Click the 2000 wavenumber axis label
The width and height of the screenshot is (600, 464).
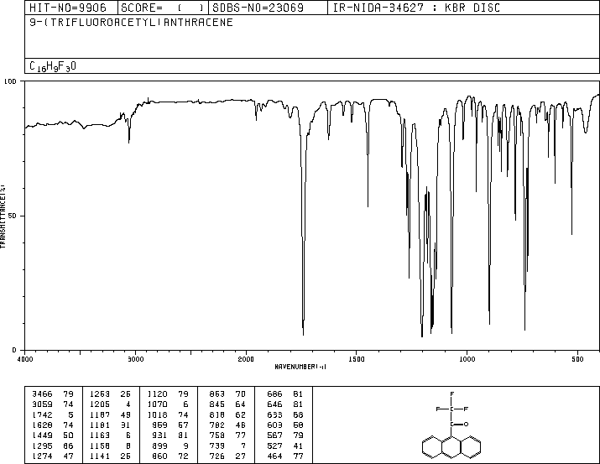pos(246,359)
